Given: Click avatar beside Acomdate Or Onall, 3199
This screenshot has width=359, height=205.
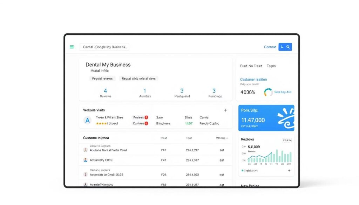Looking at the screenshot, I should (x=86, y=175).
